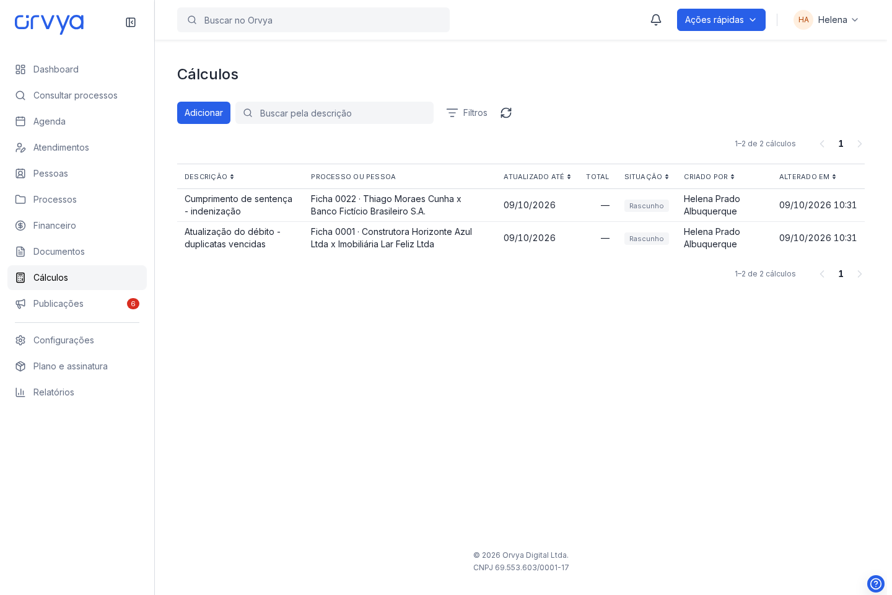Go to Consultar processos

click(x=77, y=95)
